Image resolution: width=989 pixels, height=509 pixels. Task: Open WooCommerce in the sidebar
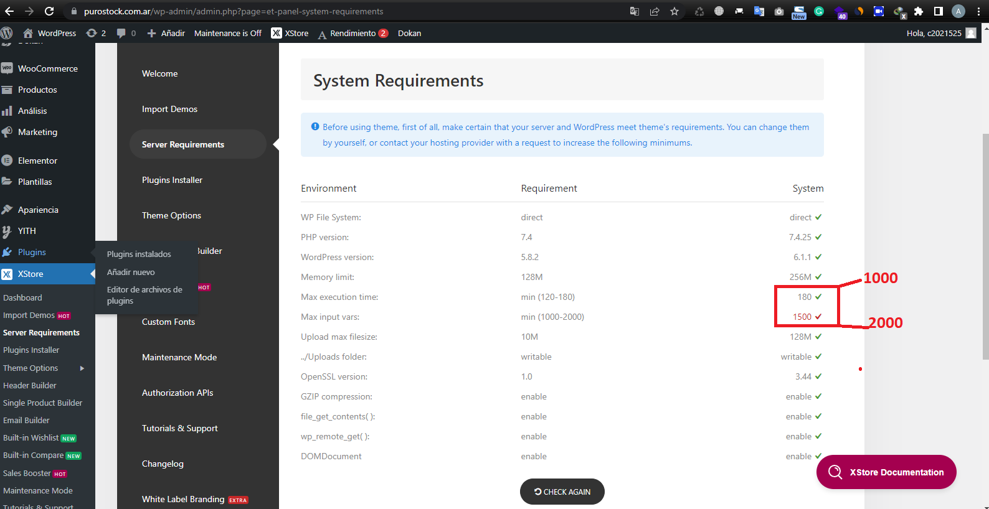click(x=47, y=68)
